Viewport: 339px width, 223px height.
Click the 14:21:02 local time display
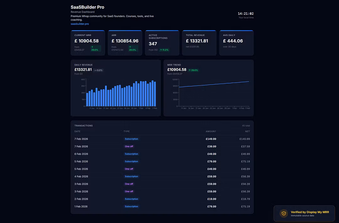point(245,14)
